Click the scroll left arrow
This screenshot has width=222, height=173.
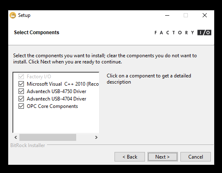coord(16,137)
